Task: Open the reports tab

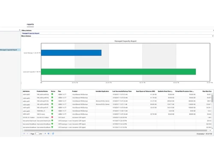Action: point(30,24)
